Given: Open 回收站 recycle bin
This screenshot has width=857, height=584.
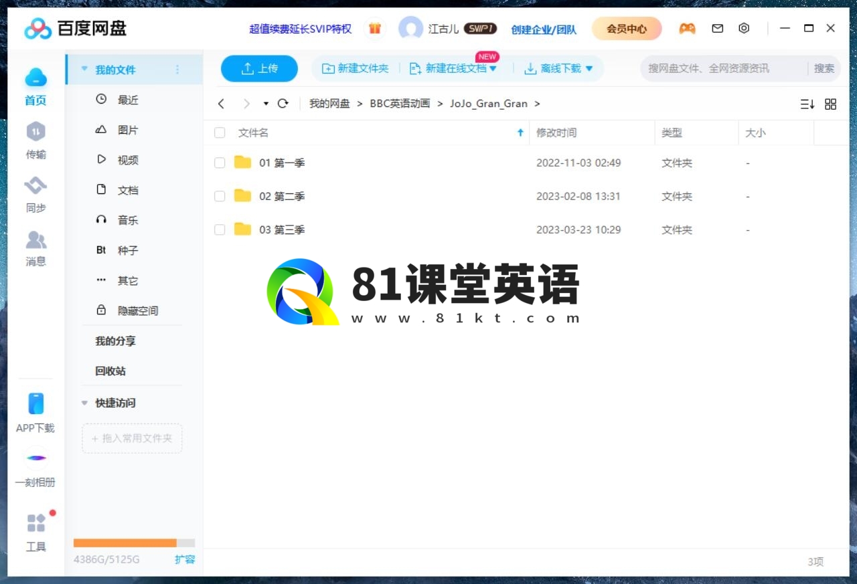Looking at the screenshot, I should pyautogui.click(x=110, y=371).
